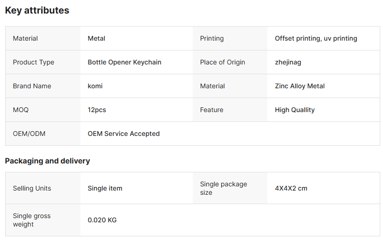
Task: Click the Single package size label
Action: click(x=224, y=188)
